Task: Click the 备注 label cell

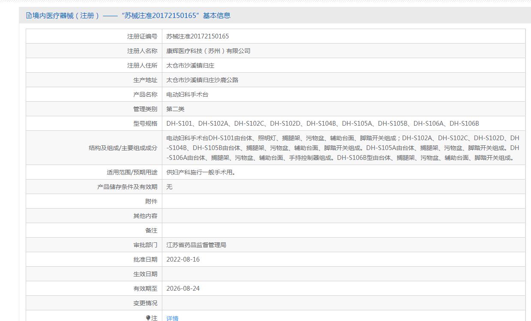Action: pos(94,230)
